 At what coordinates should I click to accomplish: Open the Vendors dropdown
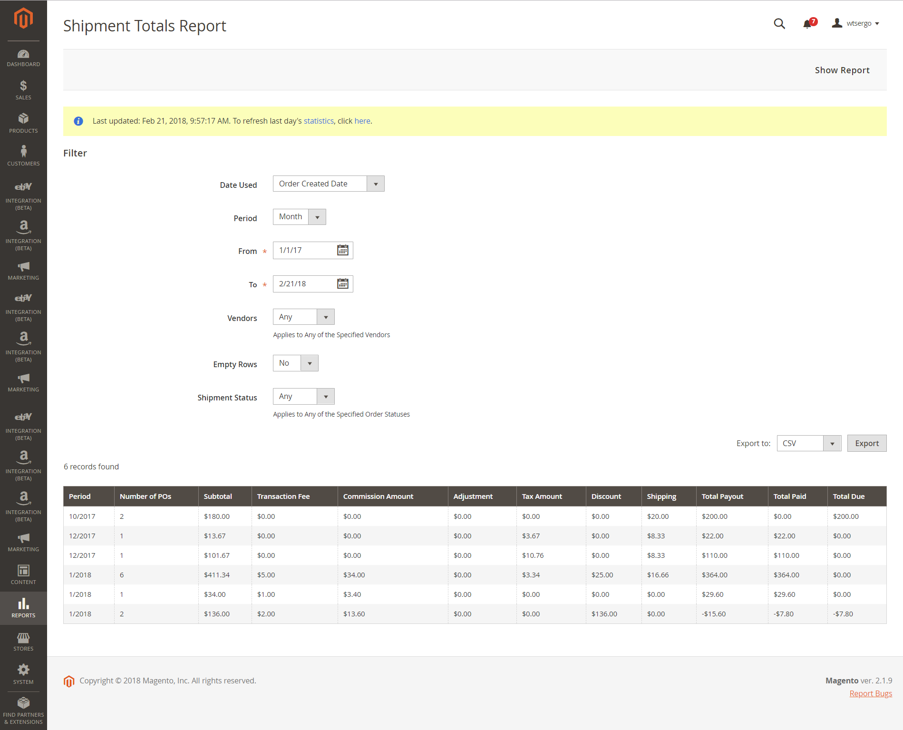pyautogui.click(x=304, y=317)
